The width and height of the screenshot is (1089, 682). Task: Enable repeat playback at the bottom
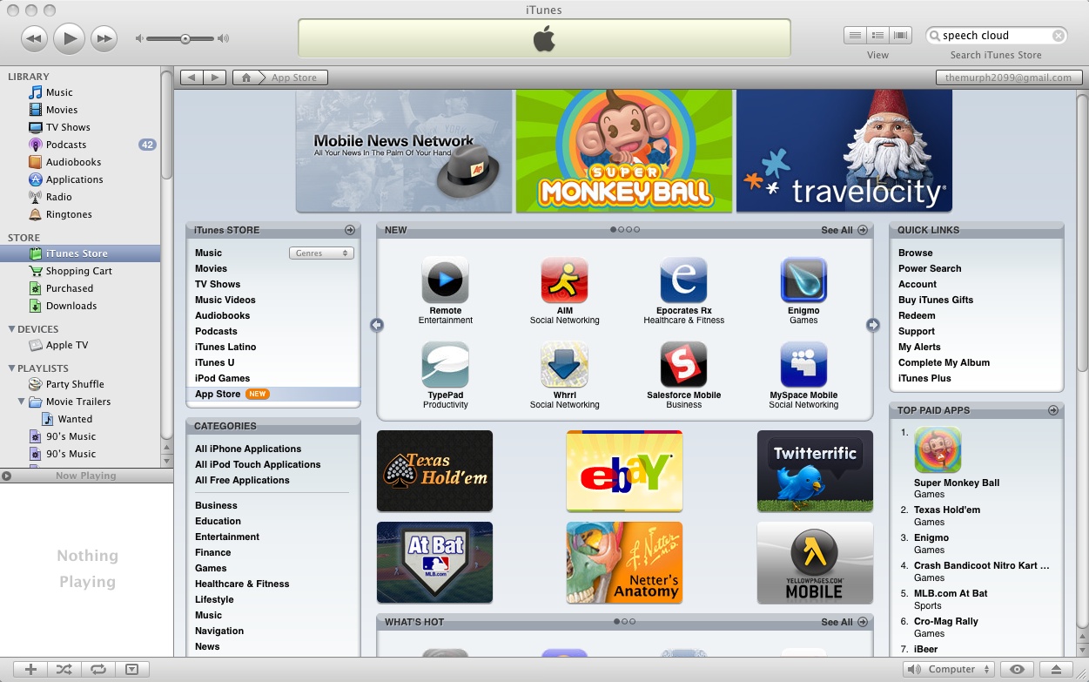[97, 669]
